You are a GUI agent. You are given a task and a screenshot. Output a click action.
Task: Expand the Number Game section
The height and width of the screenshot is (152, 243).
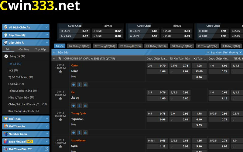pos(47,134)
